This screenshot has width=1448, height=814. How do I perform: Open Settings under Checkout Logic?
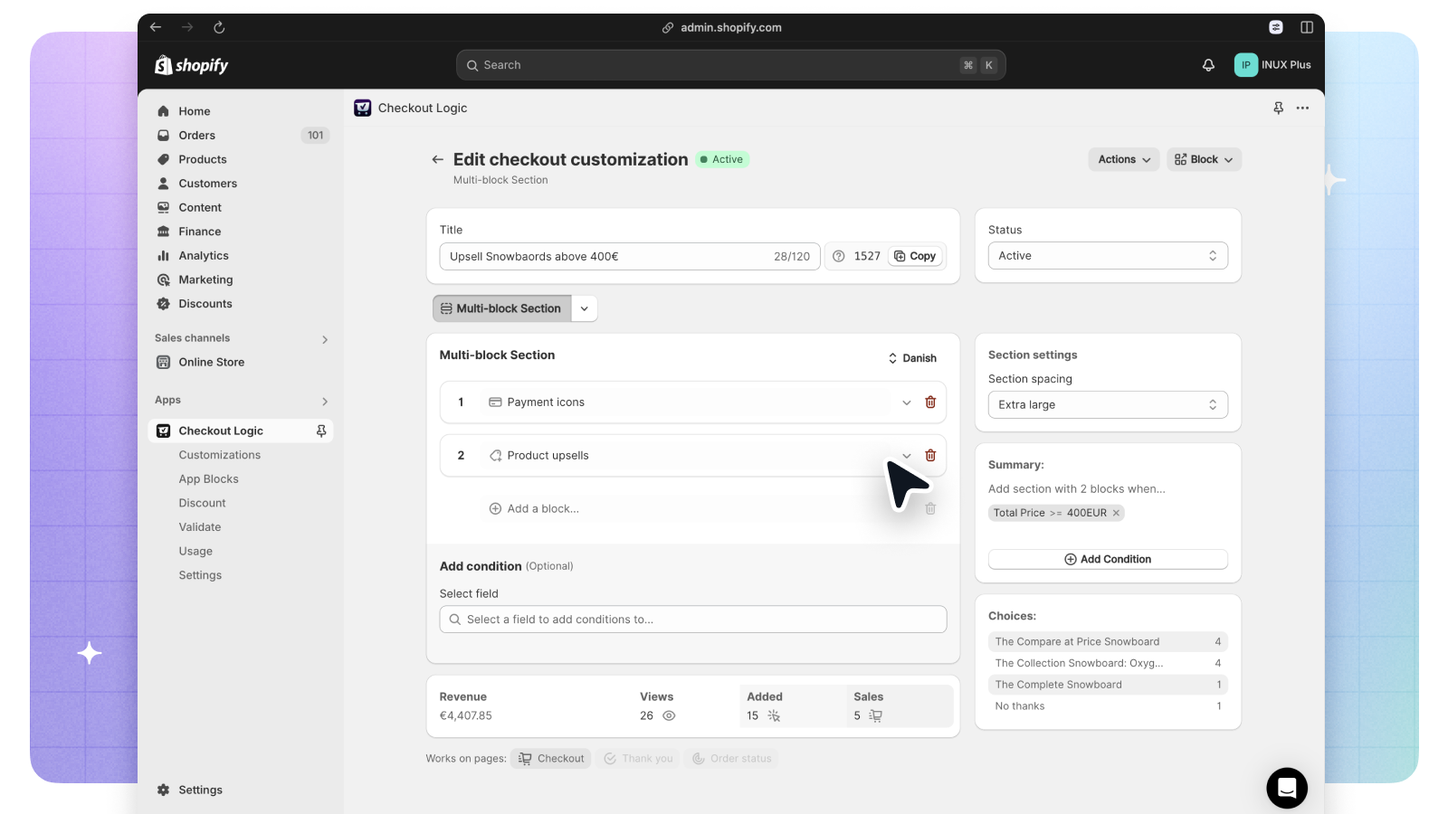click(x=200, y=575)
